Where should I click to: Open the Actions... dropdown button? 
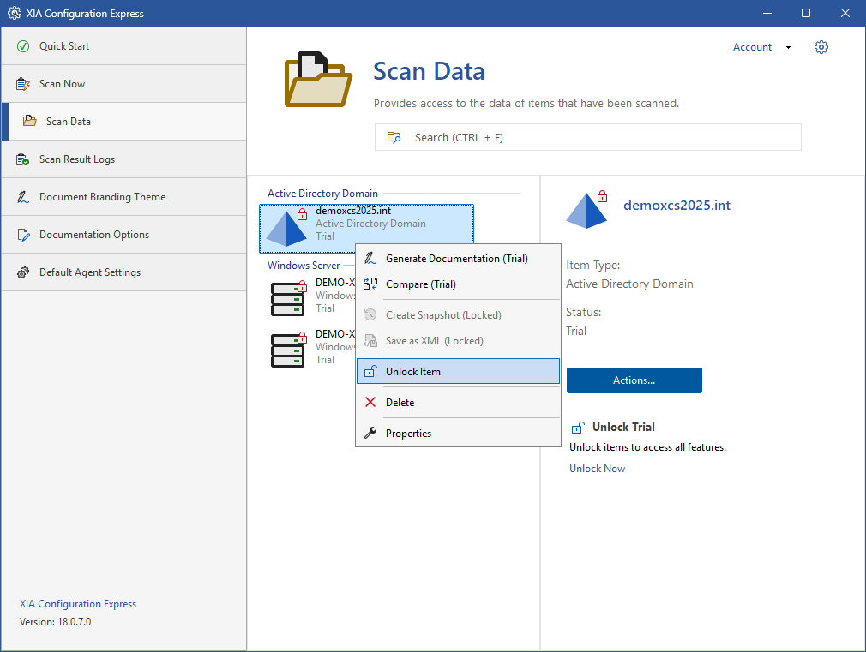point(634,380)
